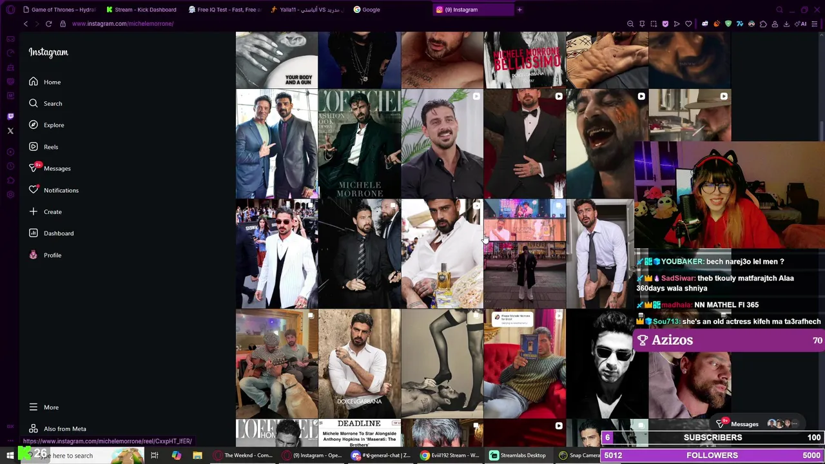Switch to Game of Thrones browser tab
Image resolution: width=825 pixels, height=464 pixels.
click(x=59, y=10)
